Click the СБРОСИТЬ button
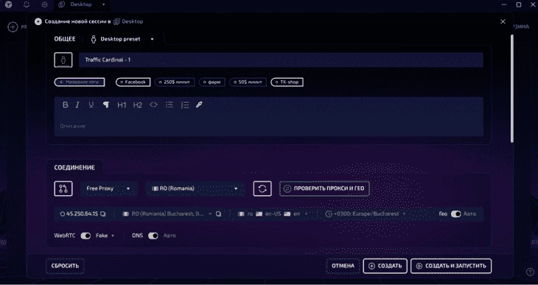538x285 pixels. pos(65,266)
